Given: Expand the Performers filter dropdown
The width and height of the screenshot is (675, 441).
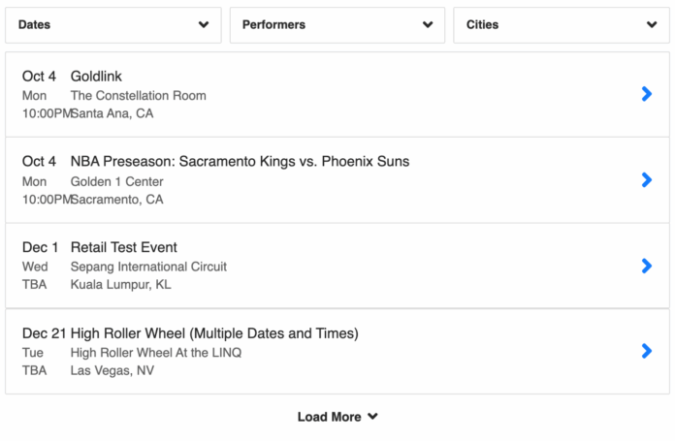Looking at the screenshot, I should [337, 25].
